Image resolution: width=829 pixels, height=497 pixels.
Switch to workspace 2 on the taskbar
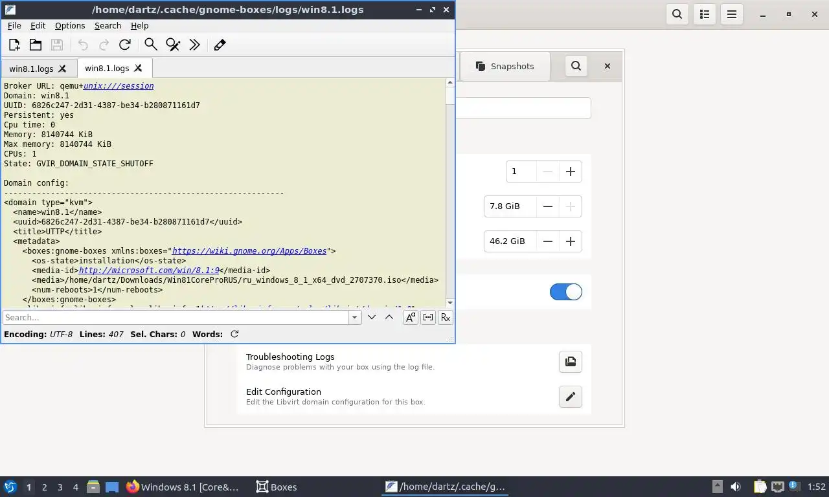45,487
